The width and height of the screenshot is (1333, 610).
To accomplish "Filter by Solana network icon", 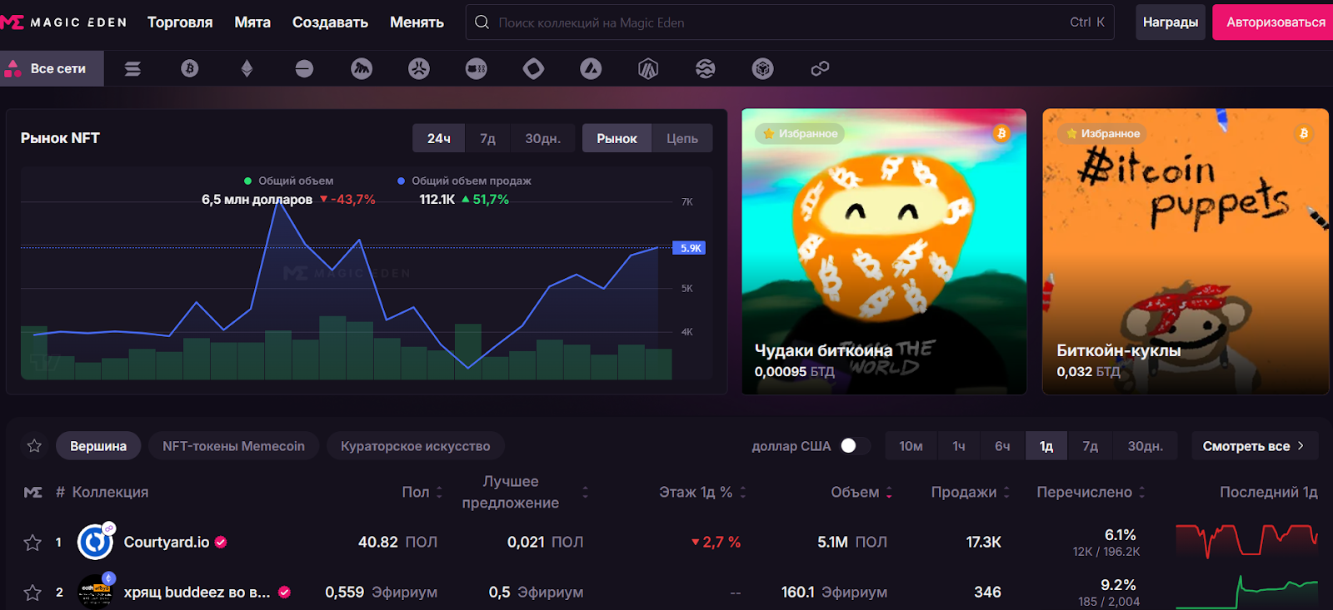I will coord(132,69).
